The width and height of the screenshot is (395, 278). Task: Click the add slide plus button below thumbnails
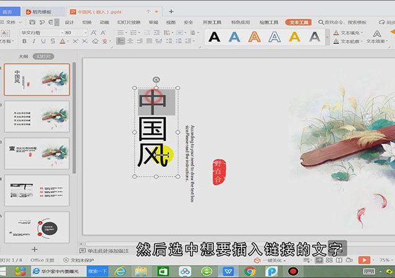pyautogui.click(x=35, y=250)
